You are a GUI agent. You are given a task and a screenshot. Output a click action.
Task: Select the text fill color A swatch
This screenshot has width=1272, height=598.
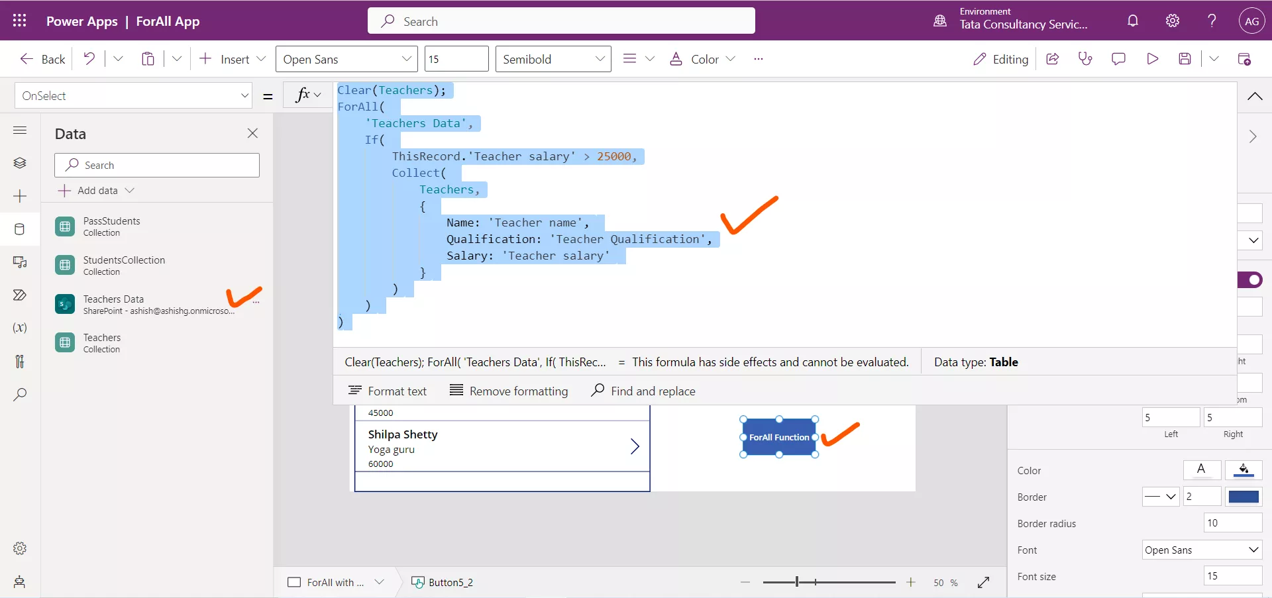click(1202, 470)
